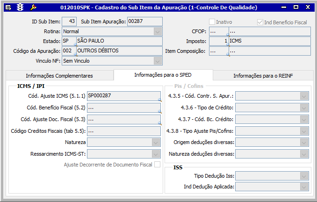Click the Sub Item Apuração input field

pos(144,22)
